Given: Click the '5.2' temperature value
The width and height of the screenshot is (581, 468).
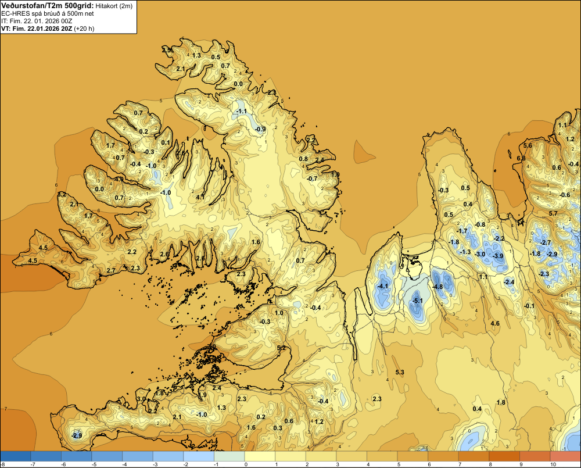Looking at the screenshot, I should [282, 348].
